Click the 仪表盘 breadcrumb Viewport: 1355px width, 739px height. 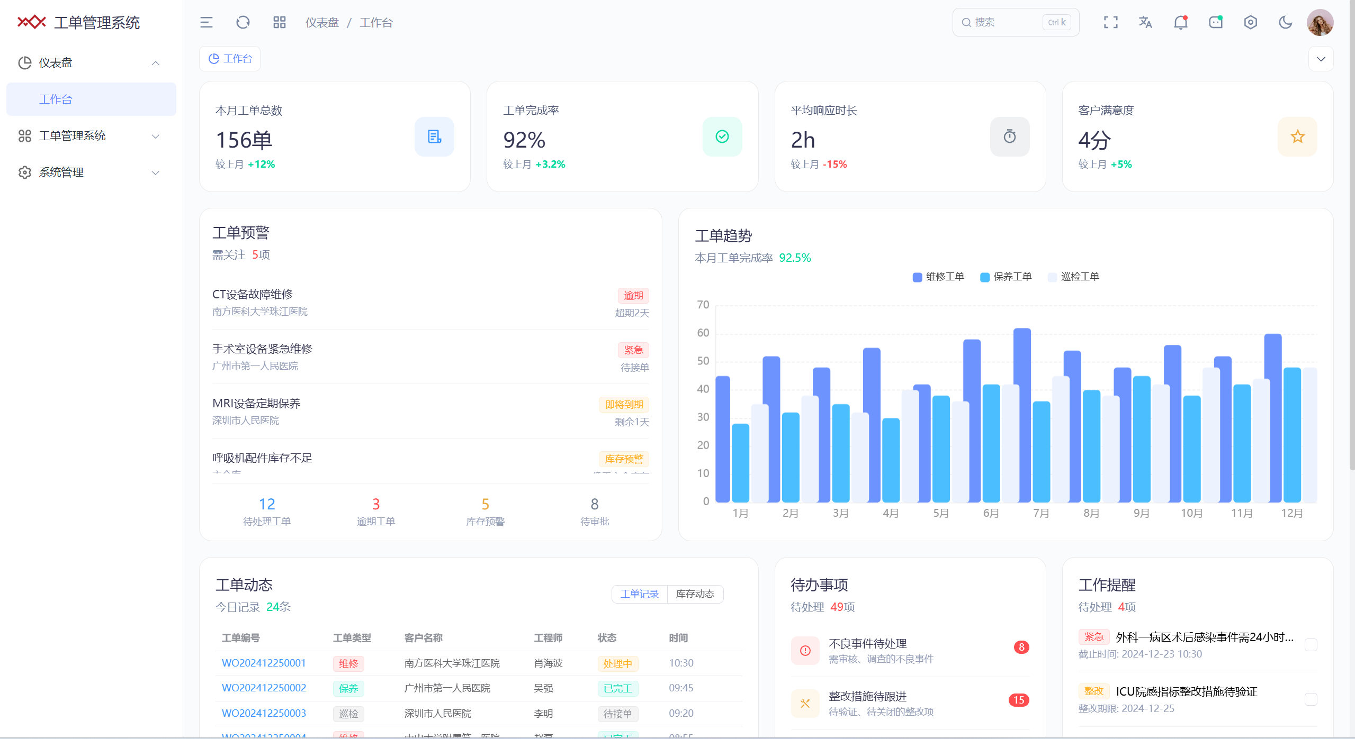pos(322,22)
